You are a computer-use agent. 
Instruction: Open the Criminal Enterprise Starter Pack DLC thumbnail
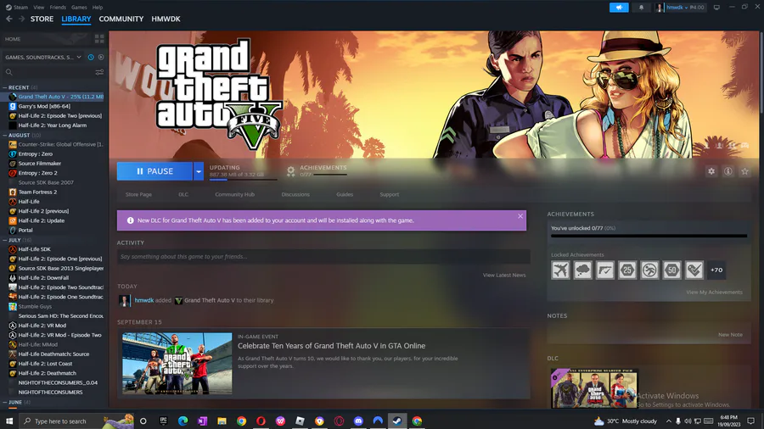[x=594, y=388]
